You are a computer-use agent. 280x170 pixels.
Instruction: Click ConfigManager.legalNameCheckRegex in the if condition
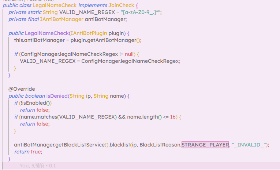click(69, 54)
